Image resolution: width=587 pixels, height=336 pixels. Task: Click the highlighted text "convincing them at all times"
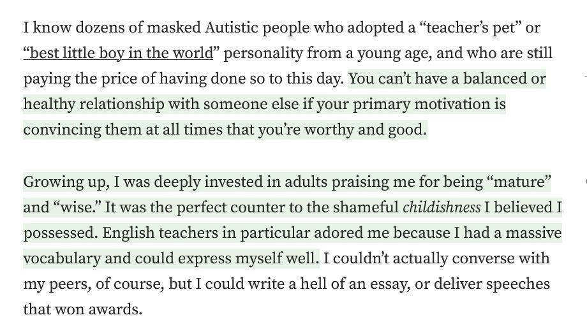(x=123, y=129)
